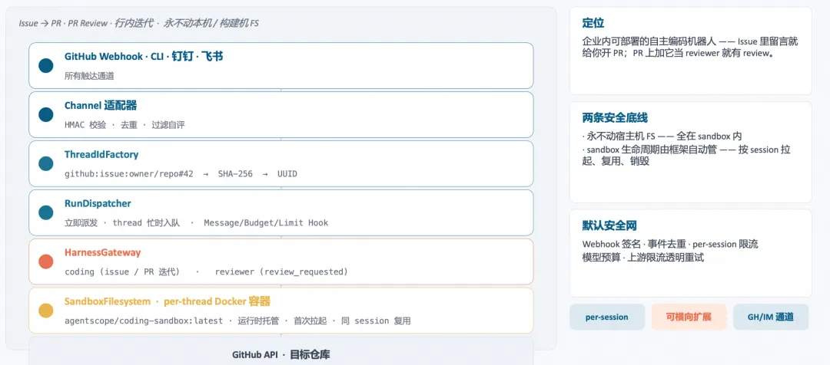The image size is (830, 365).
Task: Select the 可横向扩展 tag
Action: pos(689,317)
